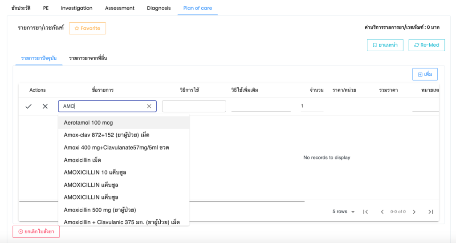Click the Favorite star button

click(87, 28)
